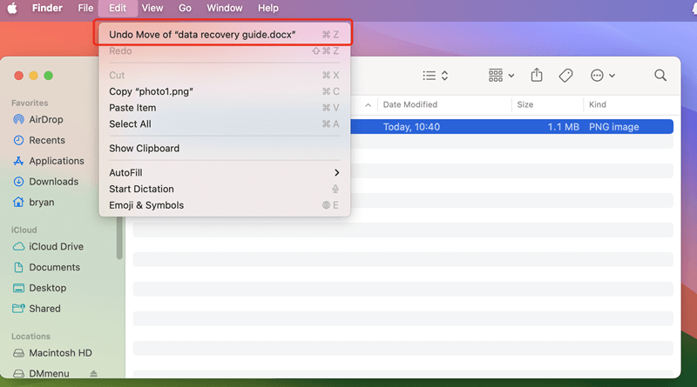The width and height of the screenshot is (697, 387).
Task: Open the bryan home folder in sidebar
Action: [x=34, y=203]
